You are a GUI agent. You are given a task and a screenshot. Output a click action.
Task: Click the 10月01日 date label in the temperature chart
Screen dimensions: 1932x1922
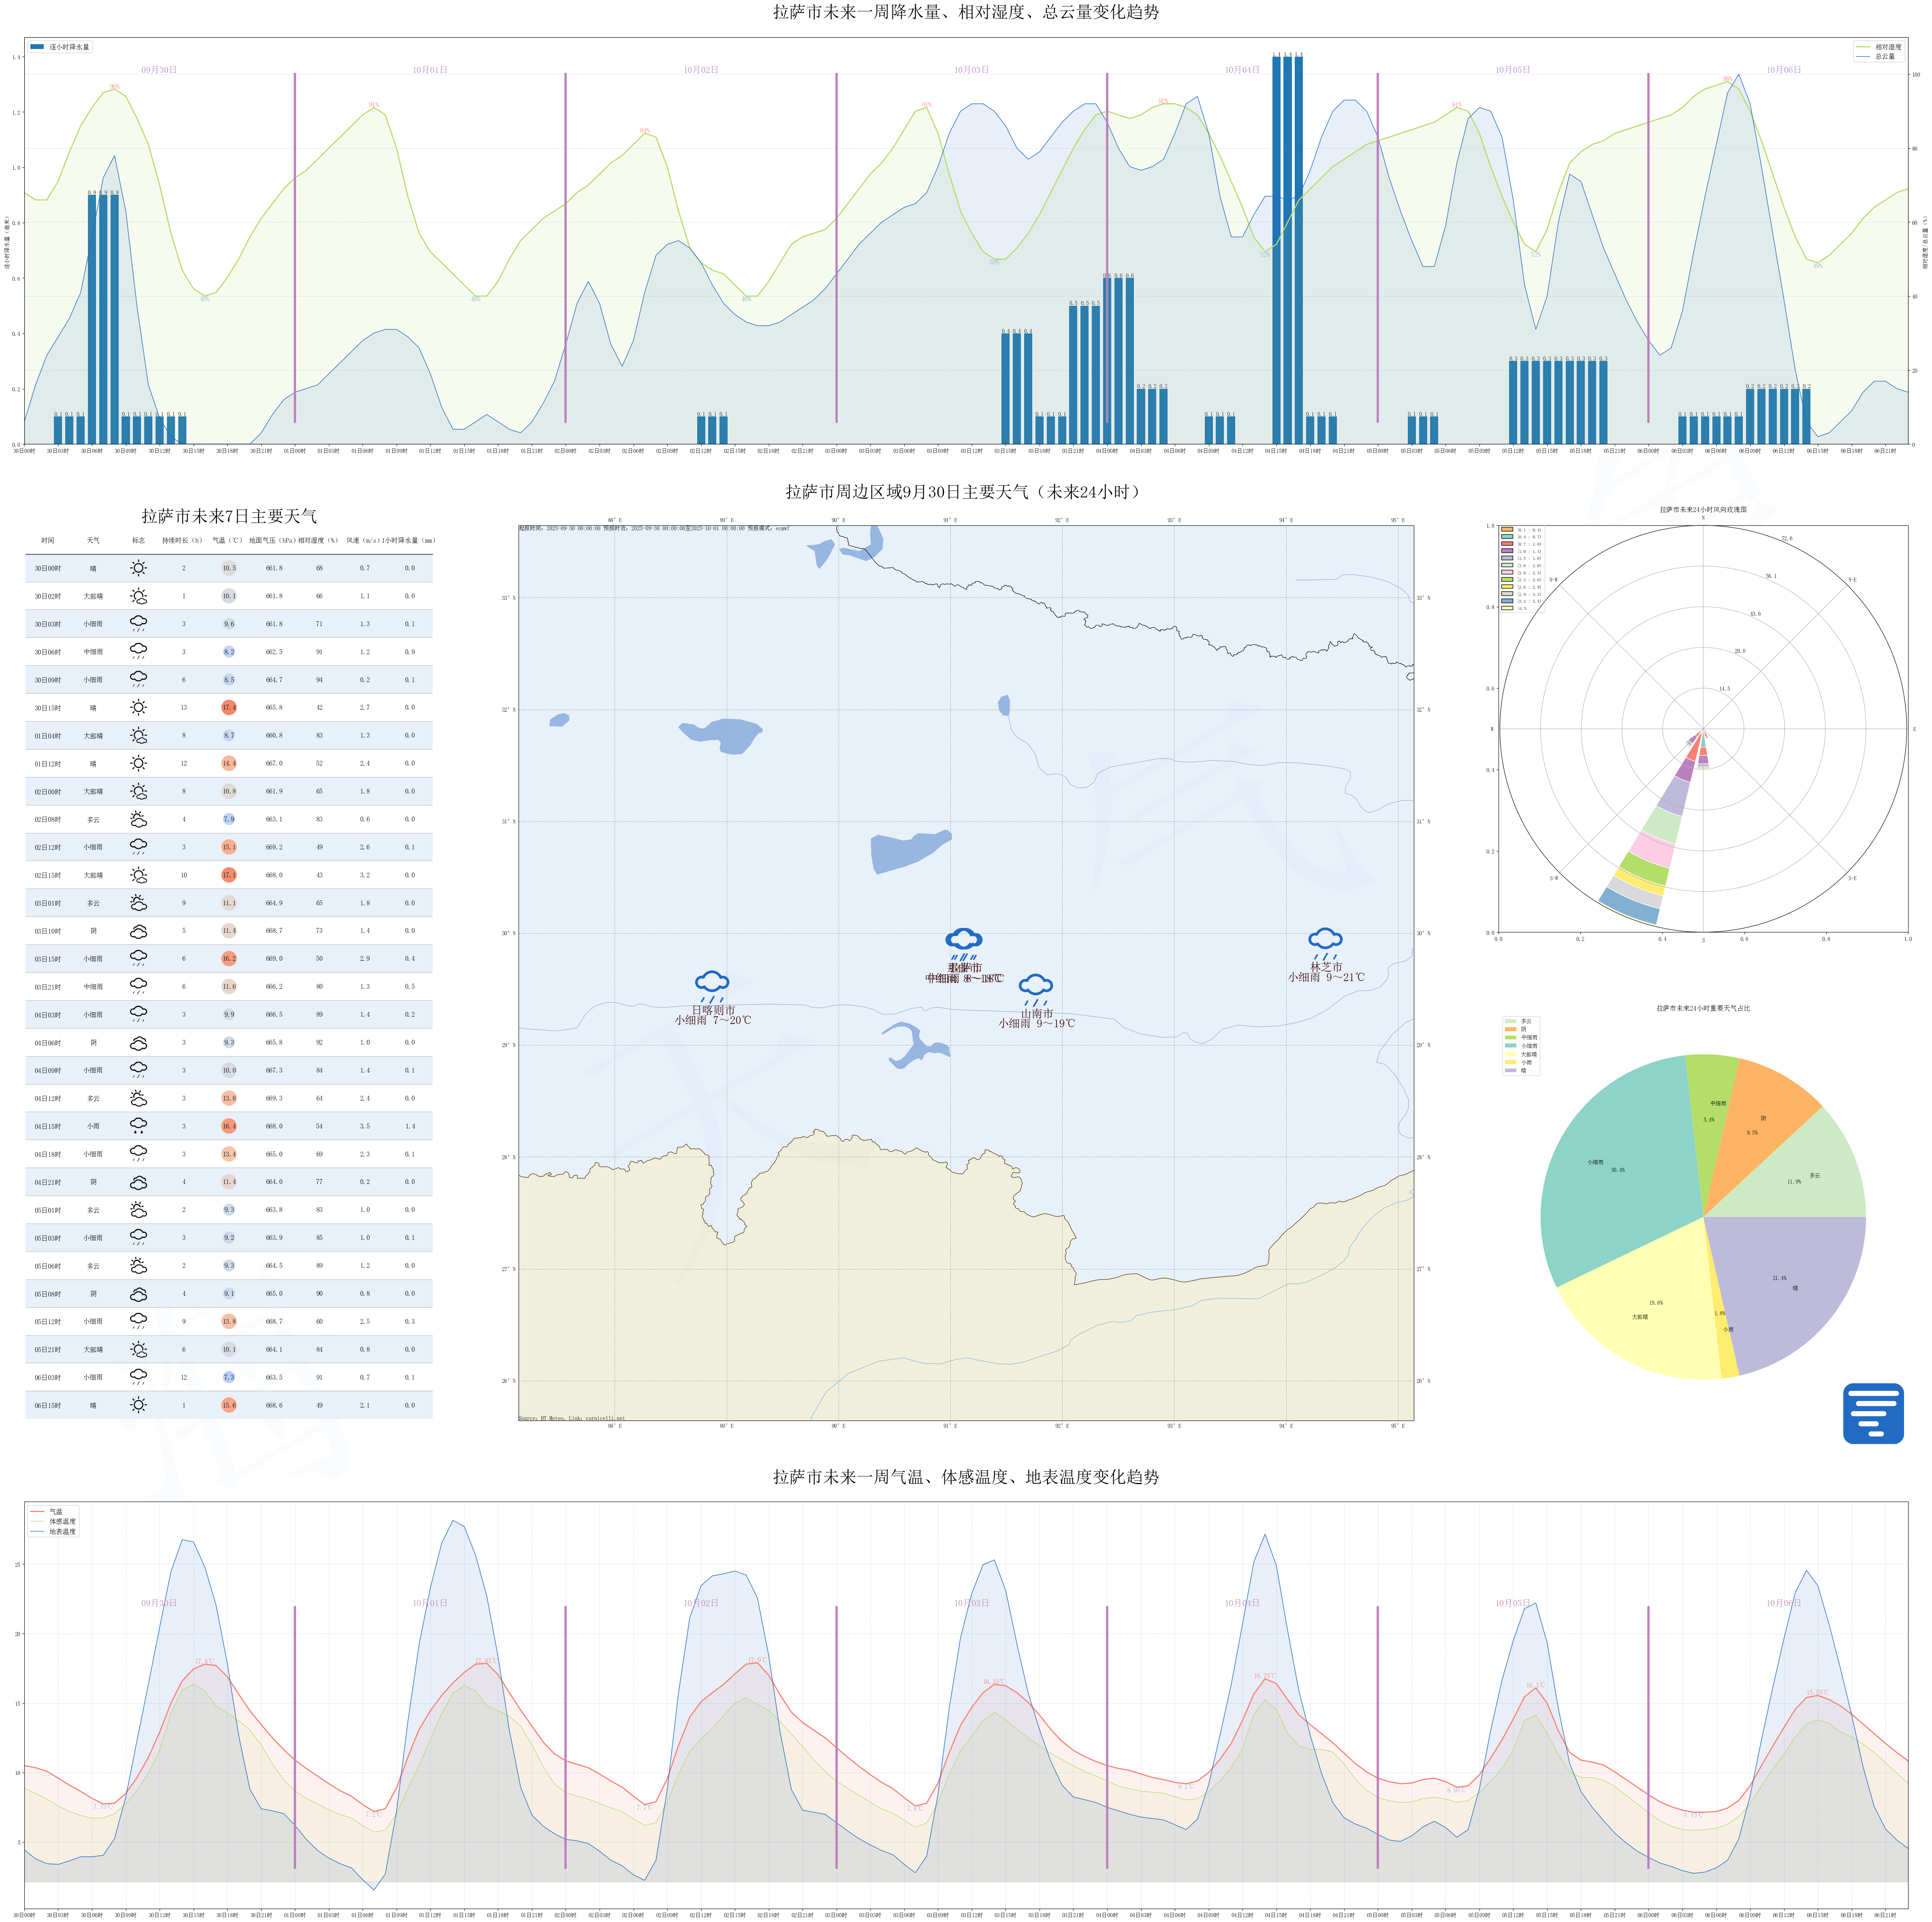[x=430, y=1603]
